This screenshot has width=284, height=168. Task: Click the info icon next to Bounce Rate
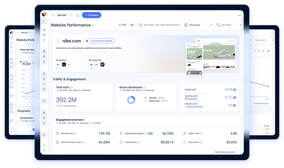click(201, 142)
